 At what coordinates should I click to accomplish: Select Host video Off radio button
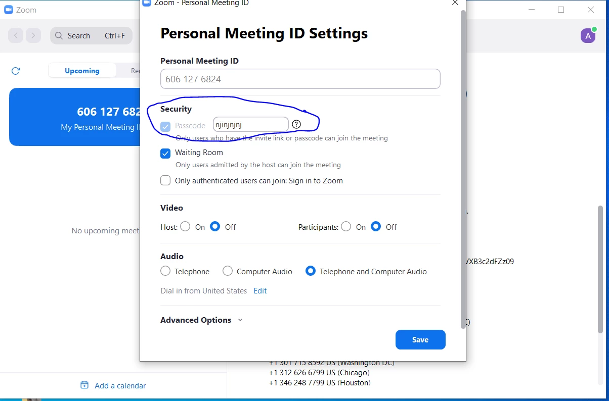(215, 227)
